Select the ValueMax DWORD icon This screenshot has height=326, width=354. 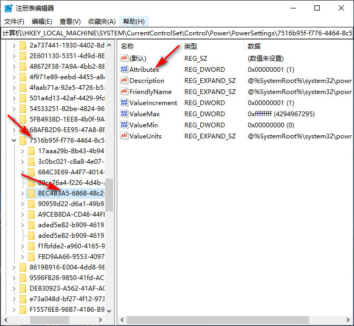124,114
